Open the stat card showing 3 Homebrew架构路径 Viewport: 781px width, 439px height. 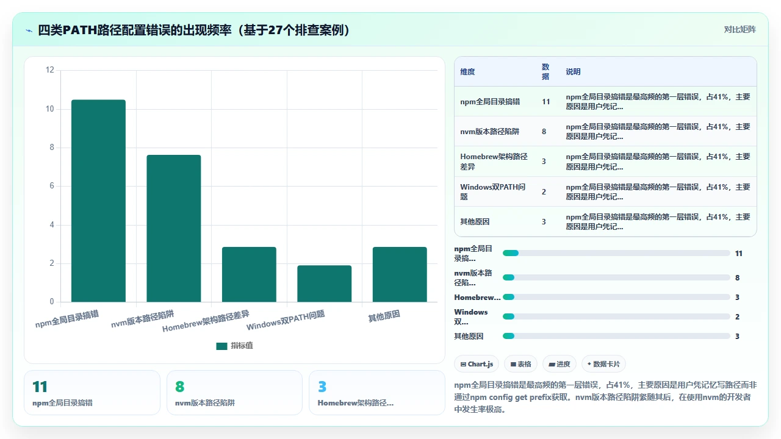tap(377, 393)
